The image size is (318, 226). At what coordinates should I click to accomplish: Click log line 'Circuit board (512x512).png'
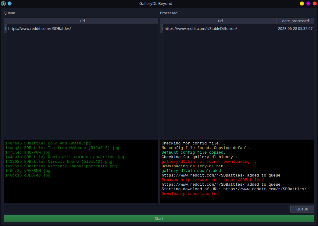pyautogui.click(x=59, y=162)
